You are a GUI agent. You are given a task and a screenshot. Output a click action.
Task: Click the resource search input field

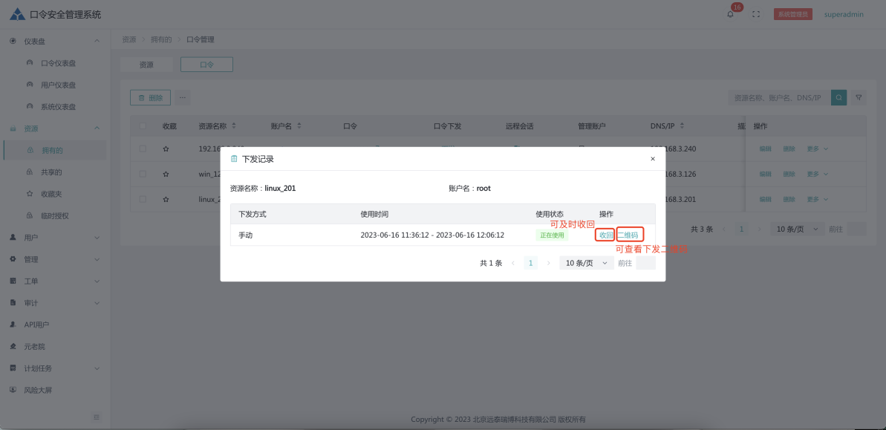(x=778, y=97)
